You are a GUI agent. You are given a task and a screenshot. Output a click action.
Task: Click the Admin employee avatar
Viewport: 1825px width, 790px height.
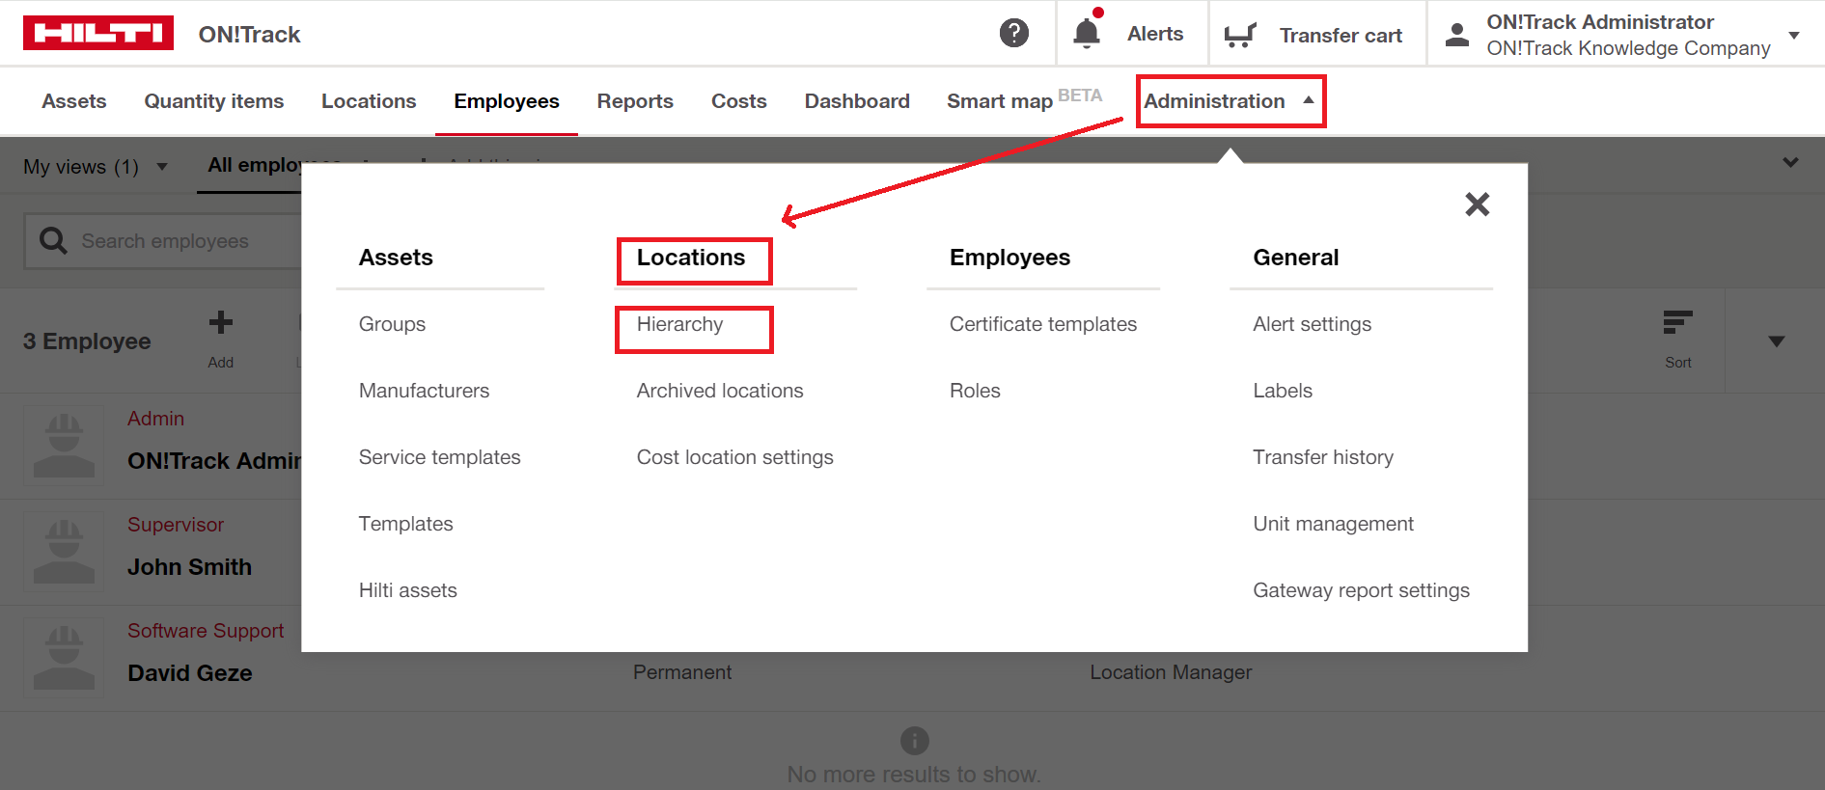tap(64, 446)
